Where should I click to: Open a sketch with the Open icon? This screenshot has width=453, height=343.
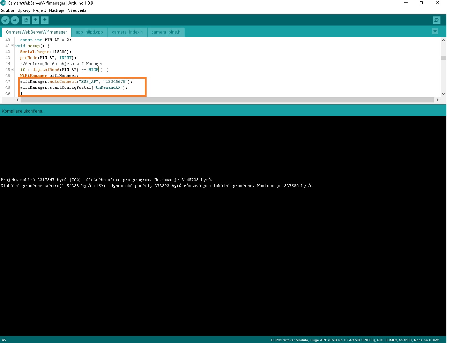[35, 20]
